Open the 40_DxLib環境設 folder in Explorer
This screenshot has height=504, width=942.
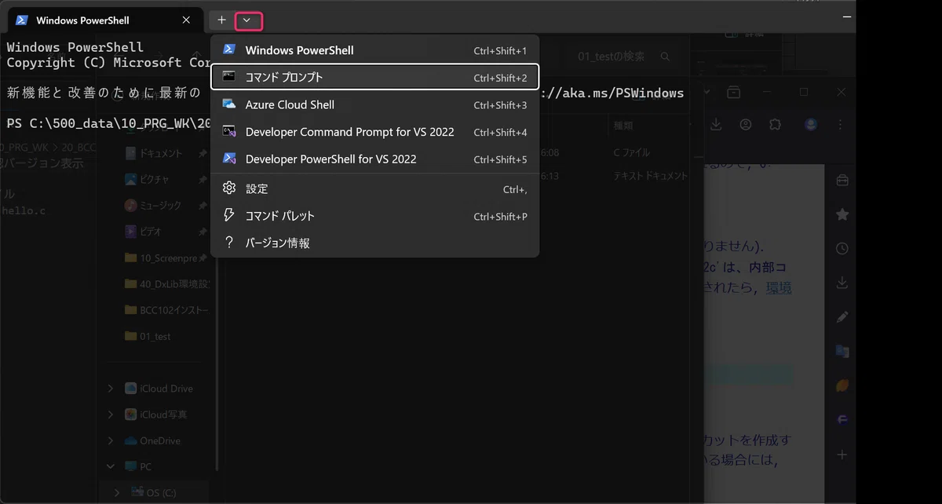167,284
